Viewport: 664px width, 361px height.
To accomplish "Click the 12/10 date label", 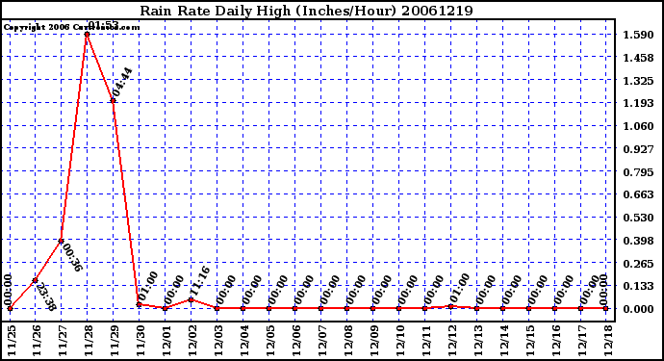I will coord(399,341).
